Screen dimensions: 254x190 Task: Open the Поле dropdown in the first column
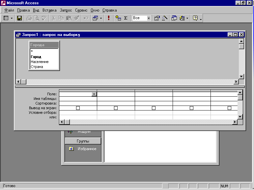pyautogui.click(x=94, y=94)
